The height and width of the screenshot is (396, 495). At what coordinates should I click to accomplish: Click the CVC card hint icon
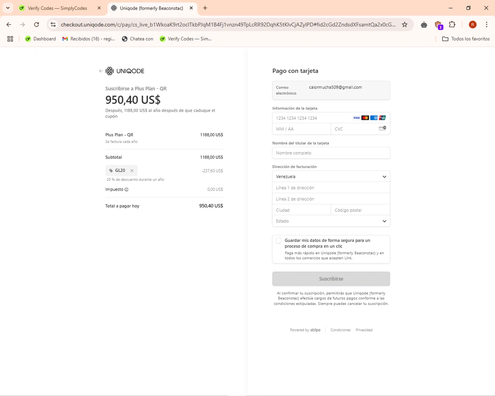click(382, 128)
